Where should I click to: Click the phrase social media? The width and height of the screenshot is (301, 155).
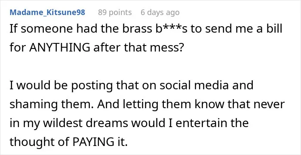click(194, 85)
